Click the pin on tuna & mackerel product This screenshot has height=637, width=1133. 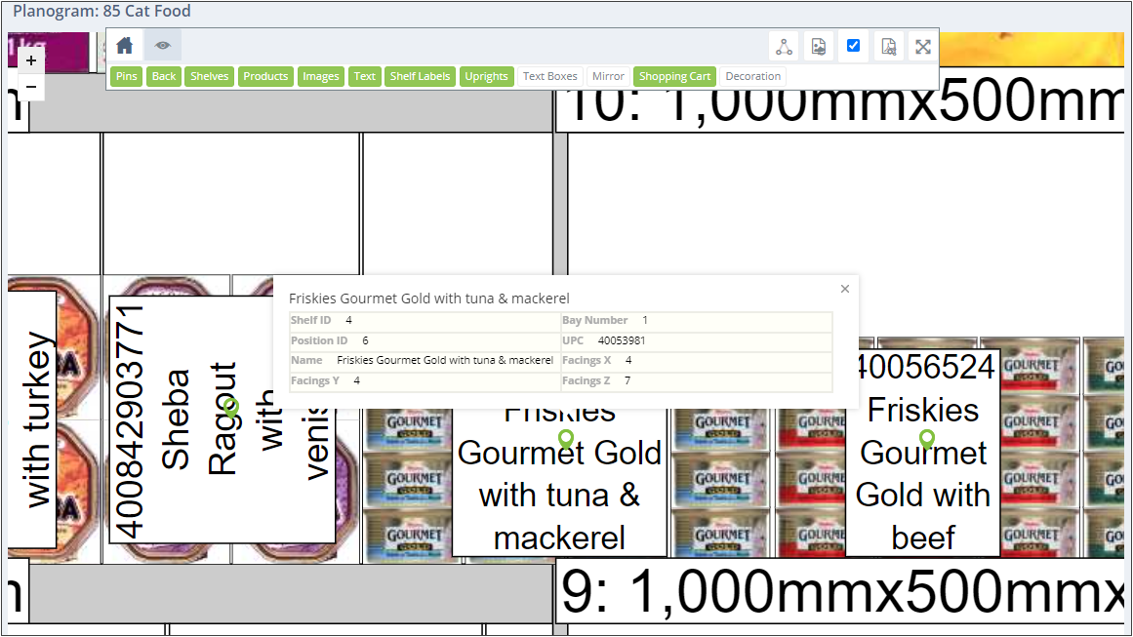click(x=566, y=438)
